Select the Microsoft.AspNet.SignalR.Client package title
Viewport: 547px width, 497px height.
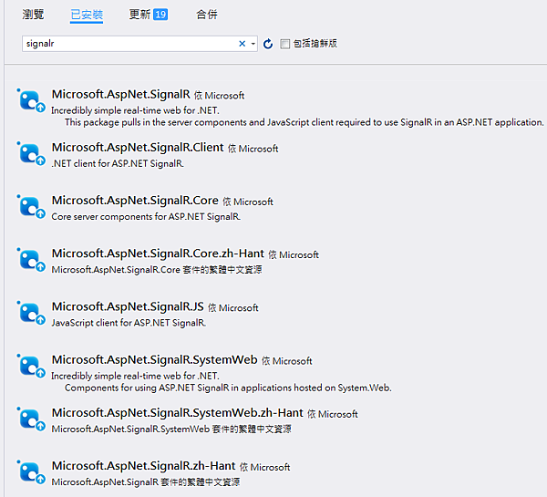(138, 148)
